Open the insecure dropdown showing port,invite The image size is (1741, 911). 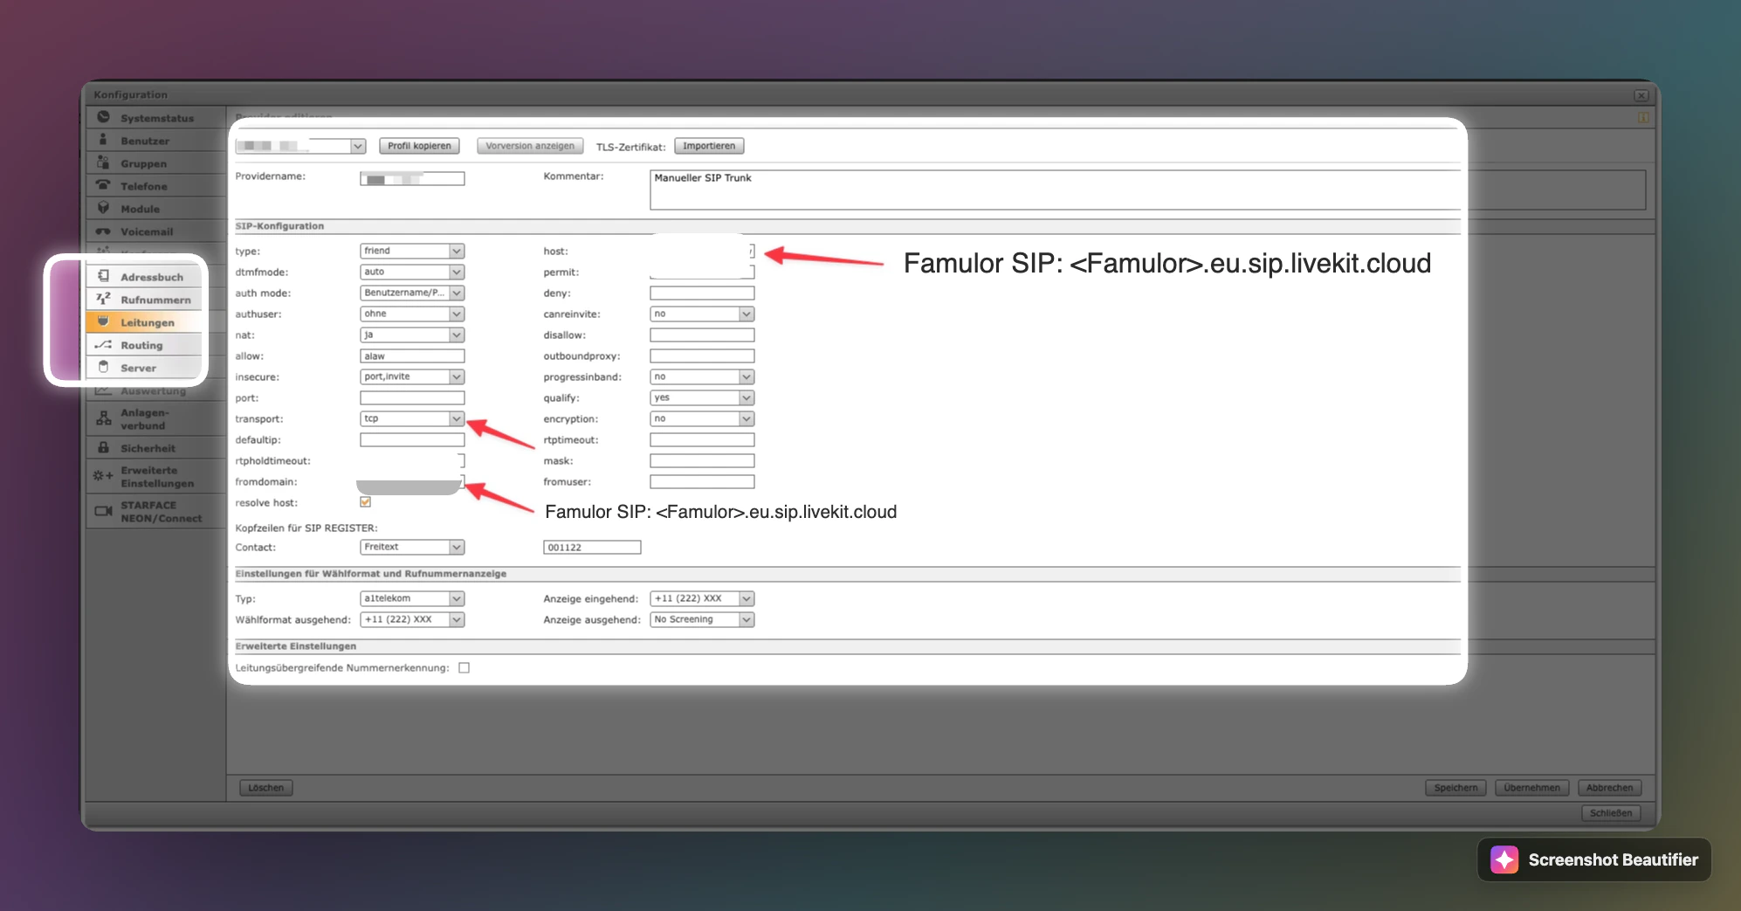pyautogui.click(x=412, y=376)
